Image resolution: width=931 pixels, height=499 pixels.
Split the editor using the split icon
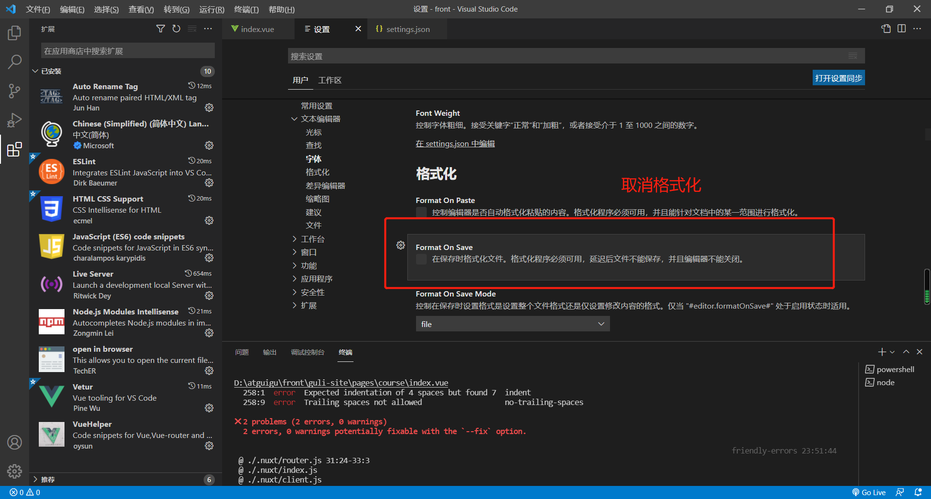[x=902, y=29]
